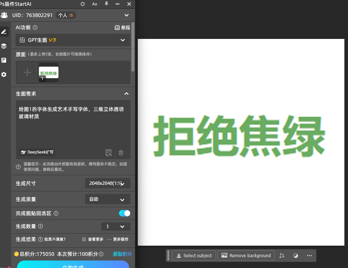
Task: Pin the StartAI panel with pushpin icon
Action: tap(106, 4)
